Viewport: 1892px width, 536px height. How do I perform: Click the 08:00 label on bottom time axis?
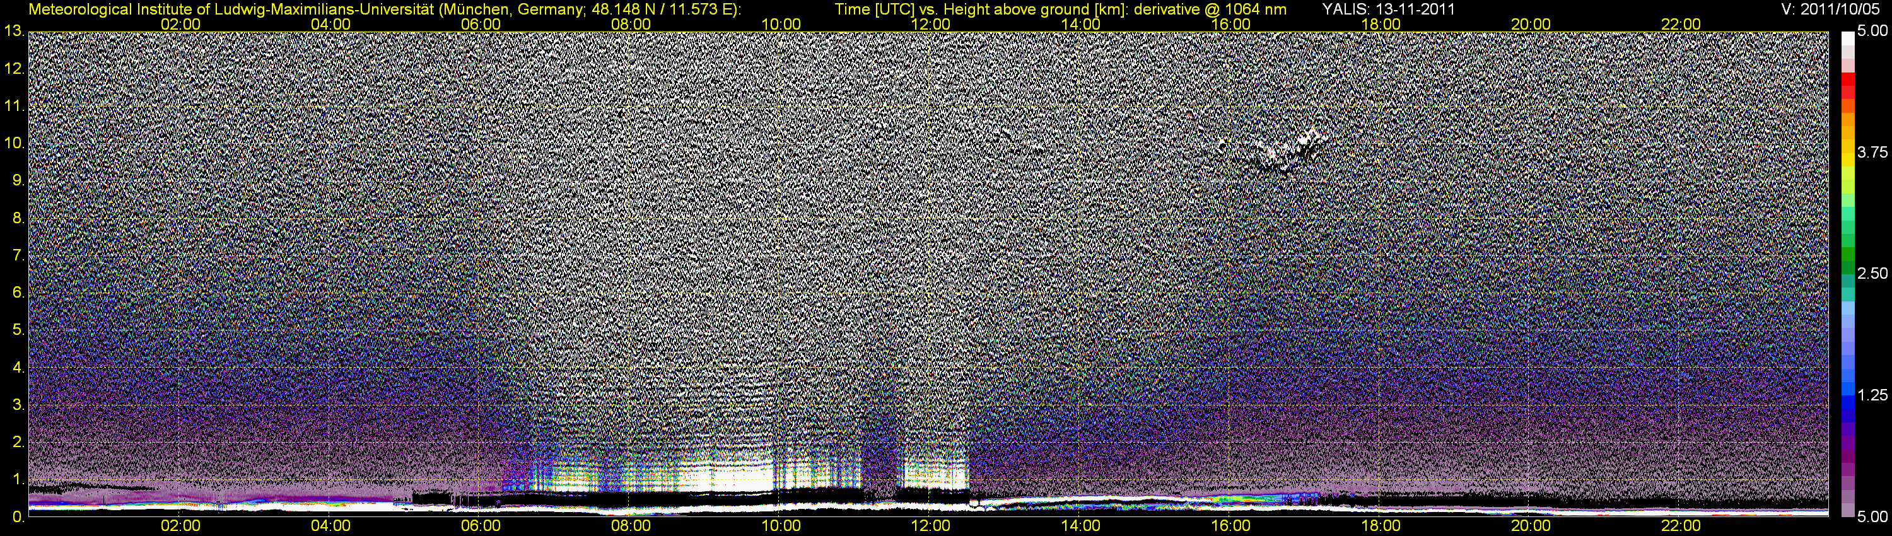[631, 526]
